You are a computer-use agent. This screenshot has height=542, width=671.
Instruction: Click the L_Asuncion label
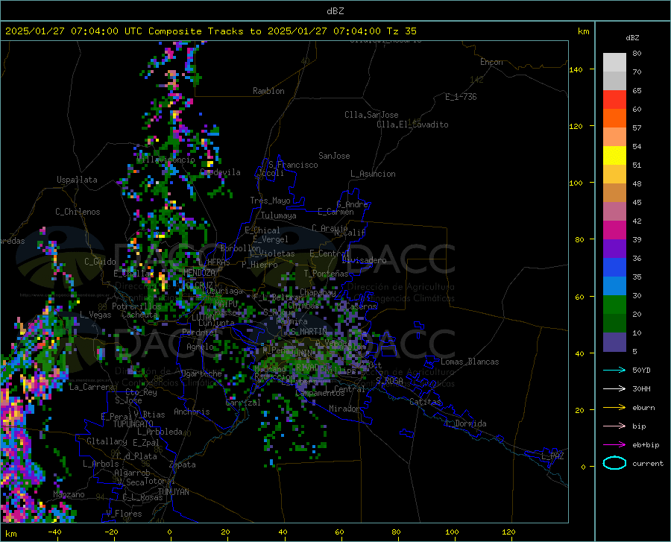coord(373,174)
